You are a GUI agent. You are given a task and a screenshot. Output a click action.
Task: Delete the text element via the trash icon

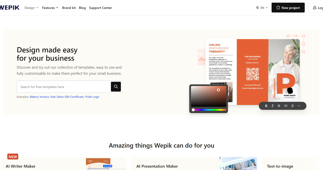pos(292,106)
